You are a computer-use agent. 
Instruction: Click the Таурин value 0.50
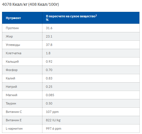49,103
